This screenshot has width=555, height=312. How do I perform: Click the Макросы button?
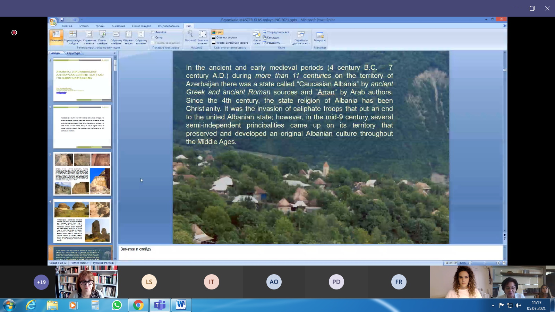click(x=320, y=36)
